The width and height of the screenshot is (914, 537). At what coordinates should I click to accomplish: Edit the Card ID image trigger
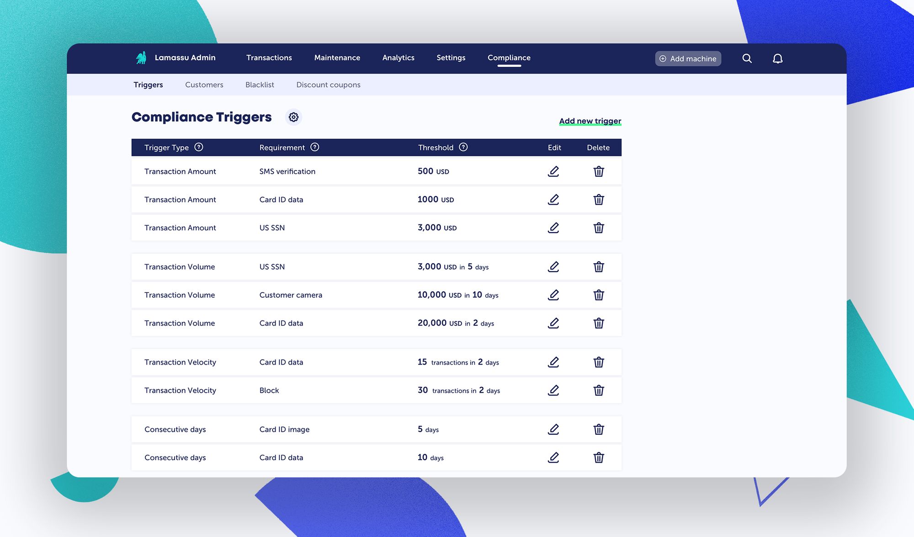click(x=553, y=429)
